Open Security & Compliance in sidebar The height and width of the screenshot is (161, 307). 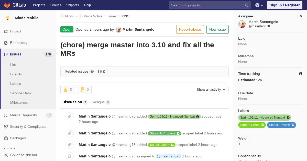click(28, 126)
